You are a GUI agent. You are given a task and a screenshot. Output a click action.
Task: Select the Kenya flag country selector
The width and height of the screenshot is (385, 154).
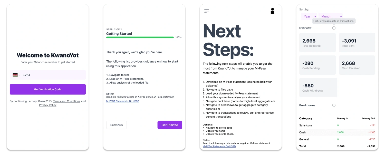click(16, 75)
